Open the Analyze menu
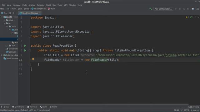The image size is (200, 112). tap(32, 5)
